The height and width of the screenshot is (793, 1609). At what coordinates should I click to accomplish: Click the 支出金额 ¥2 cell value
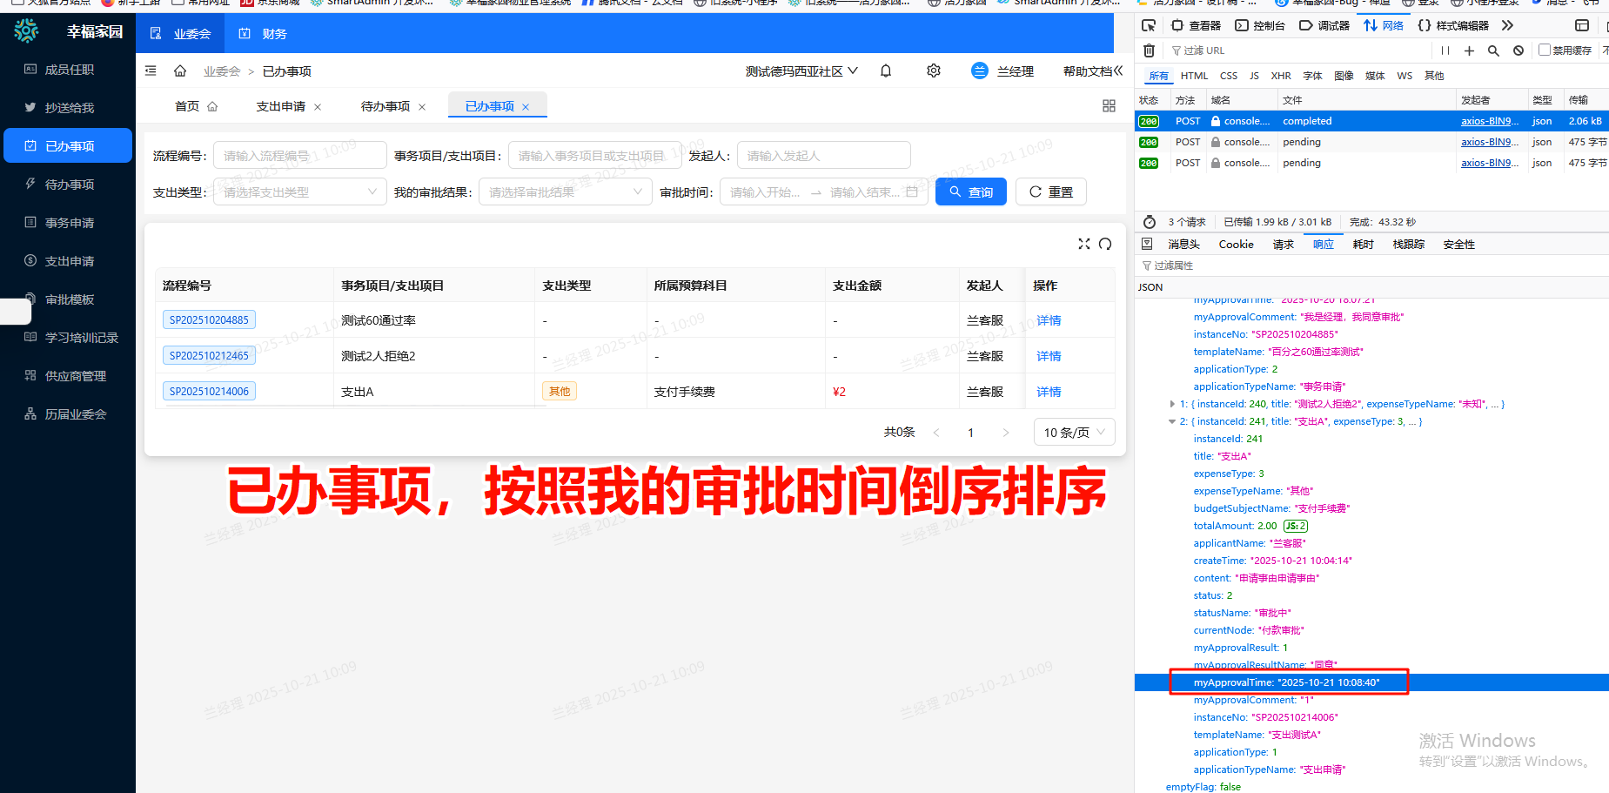[839, 391]
